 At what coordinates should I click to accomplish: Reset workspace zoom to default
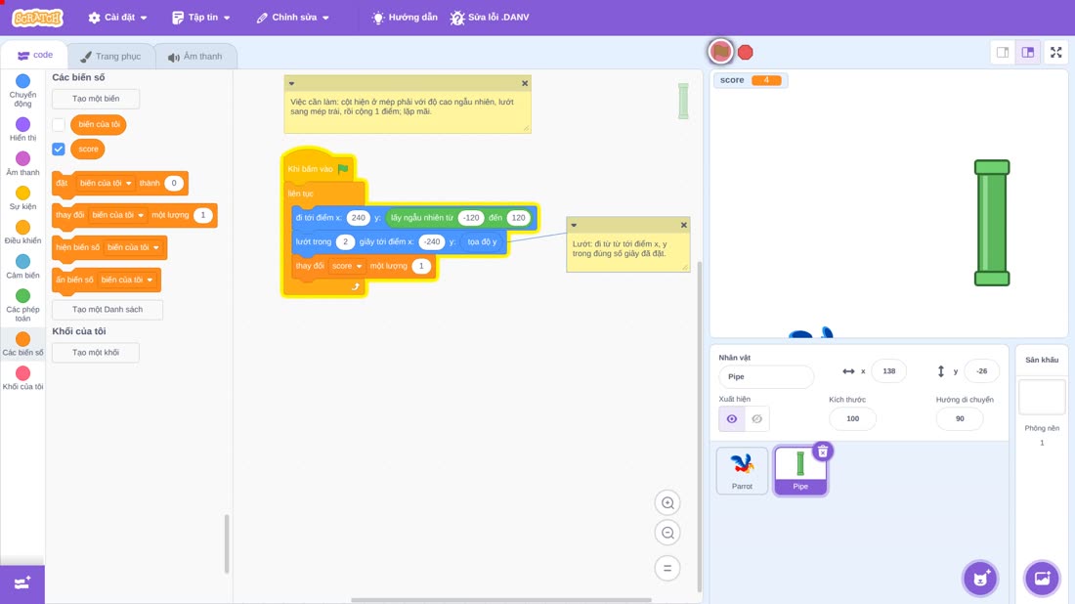point(667,569)
